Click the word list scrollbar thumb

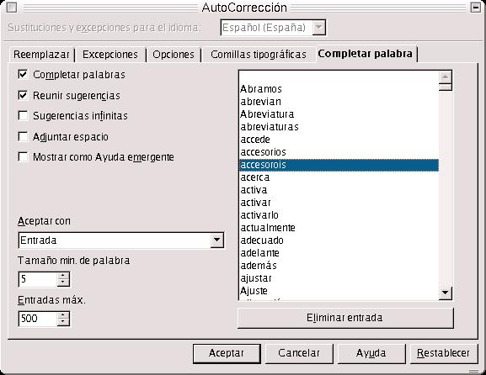[446, 87]
